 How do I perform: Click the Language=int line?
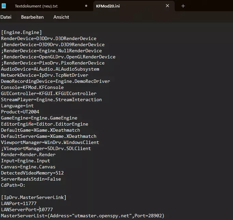tap(17, 106)
